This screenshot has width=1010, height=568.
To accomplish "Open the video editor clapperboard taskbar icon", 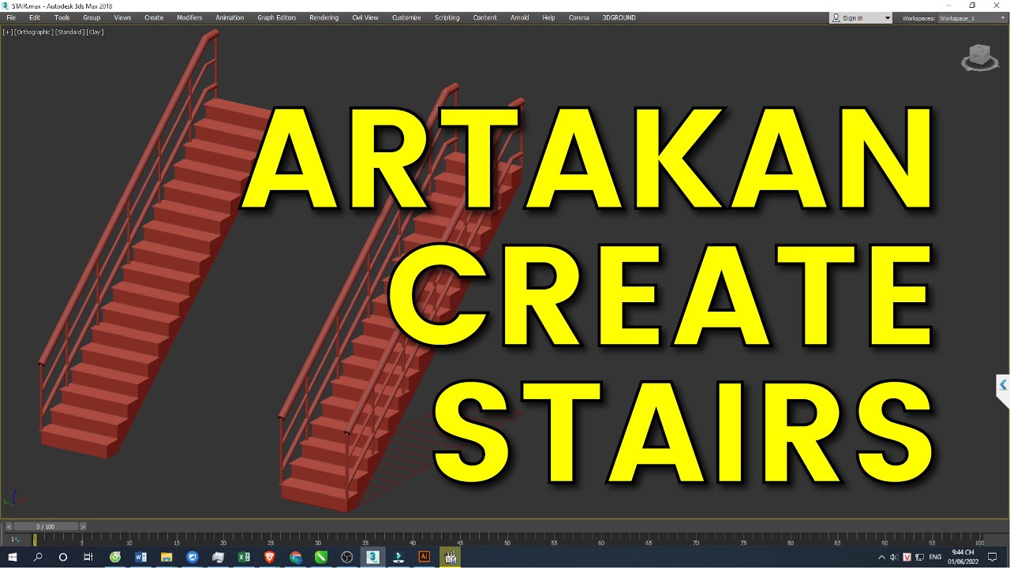I will click(450, 557).
